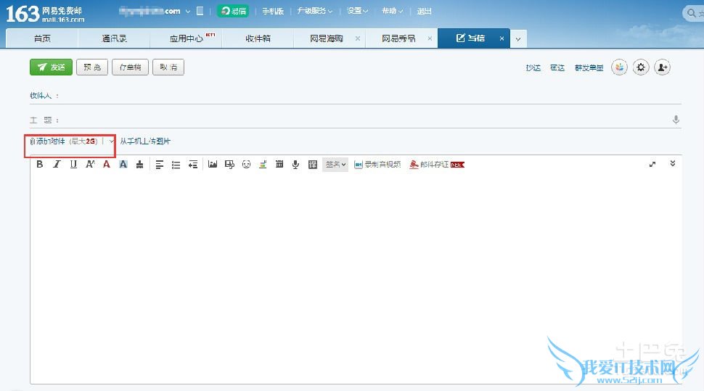This screenshot has height=391, width=704.
Task: Click the 163 网易免费邮 logo
Action: coord(44,14)
